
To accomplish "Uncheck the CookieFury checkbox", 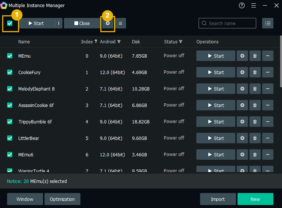I will click(10, 72).
